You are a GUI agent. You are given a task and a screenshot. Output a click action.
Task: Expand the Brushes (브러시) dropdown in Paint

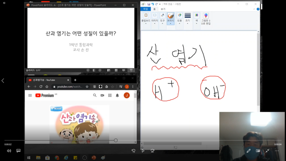[171, 19]
